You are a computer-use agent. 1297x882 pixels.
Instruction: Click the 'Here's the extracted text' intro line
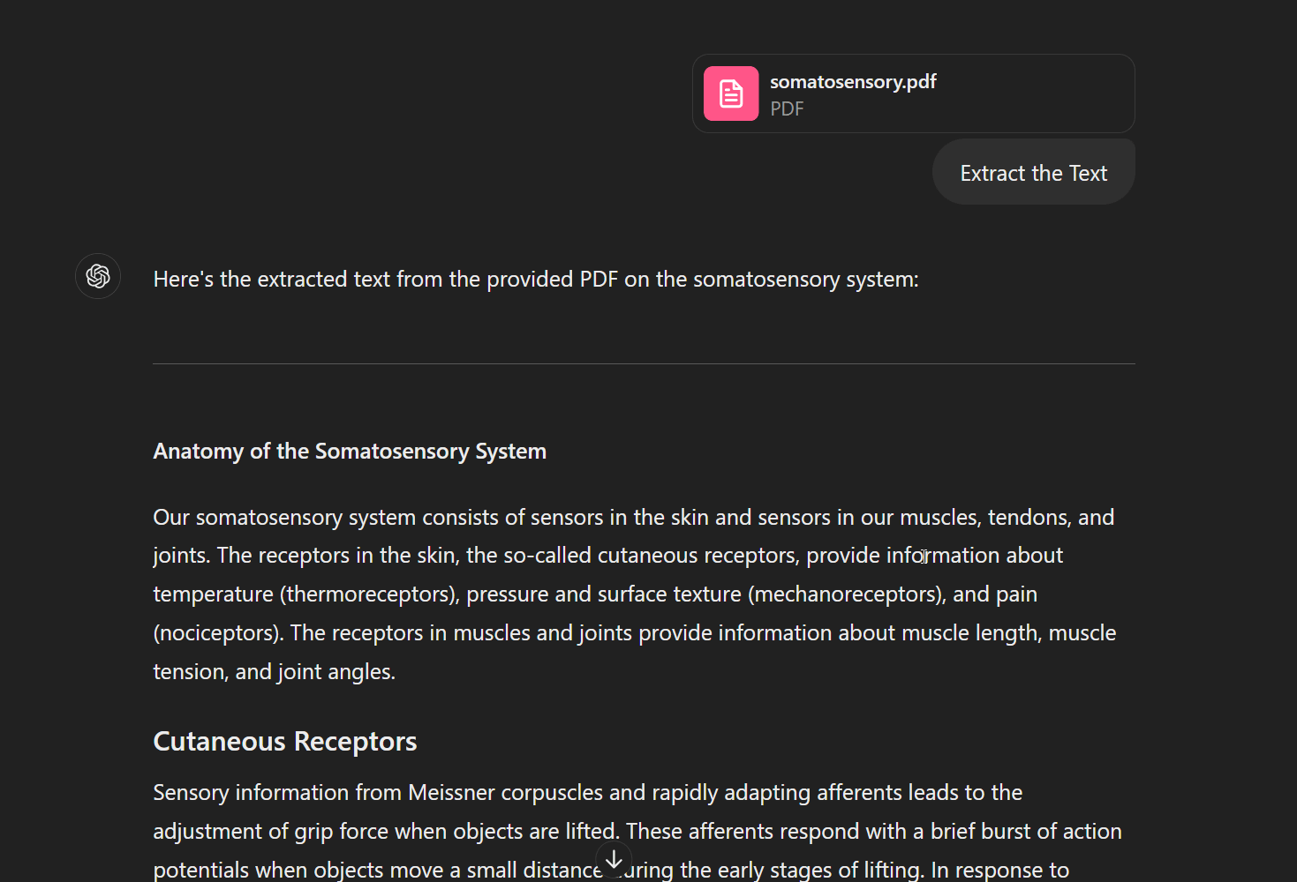pos(536,279)
